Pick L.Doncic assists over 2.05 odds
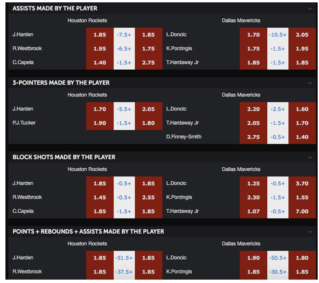 (302, 35)
